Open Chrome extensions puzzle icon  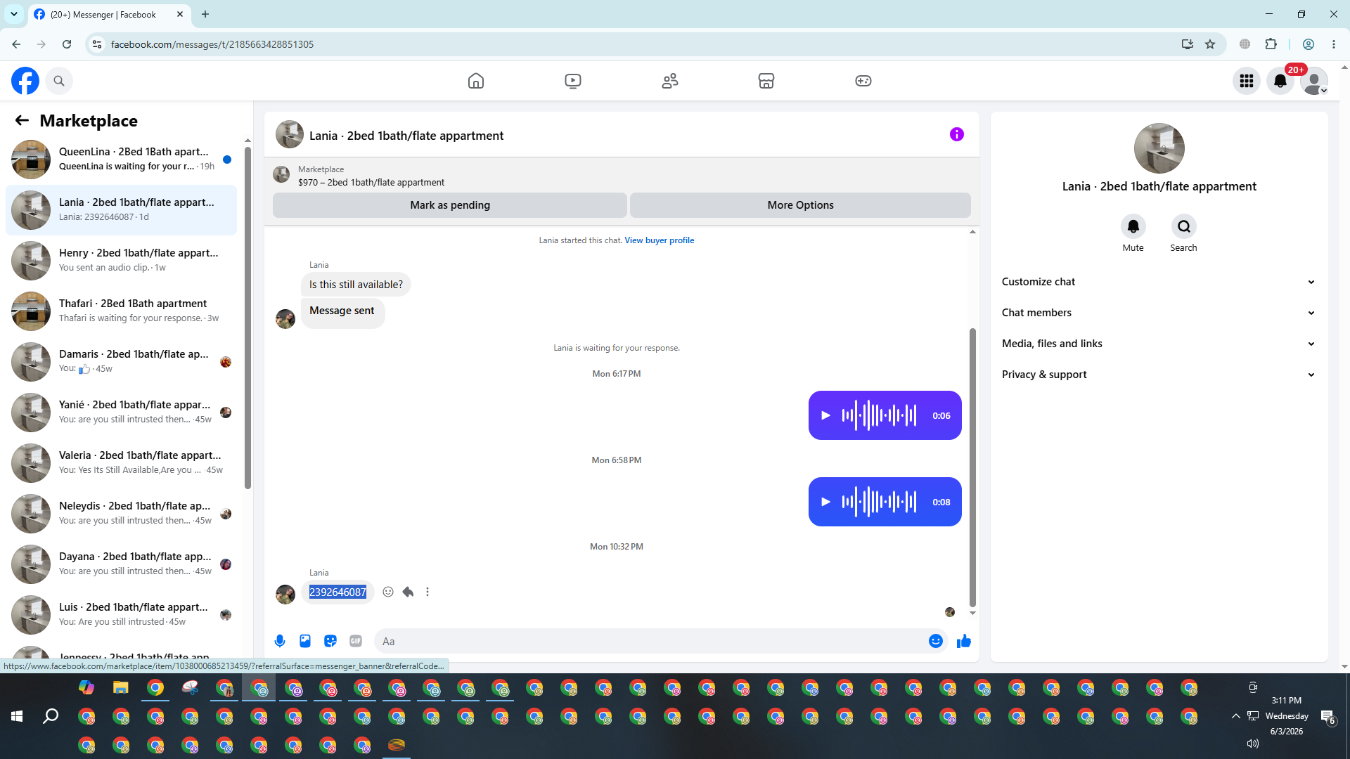pos(1271,44)
